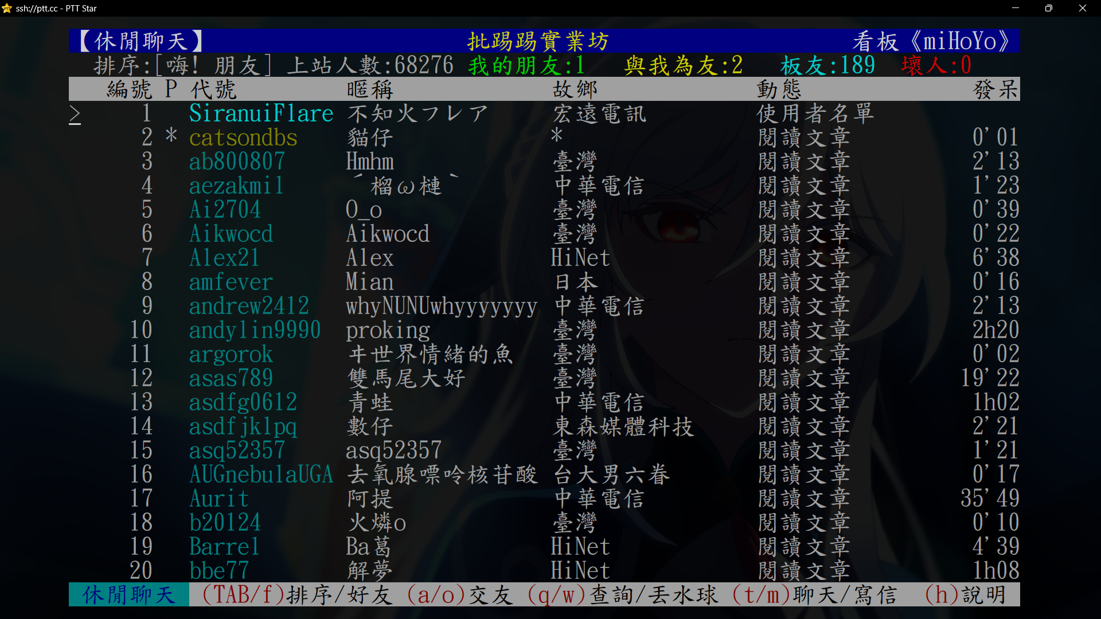The image size is (1101, 619).
Task: Select the Ai2704 user row
Action: (x=544, y=210)
